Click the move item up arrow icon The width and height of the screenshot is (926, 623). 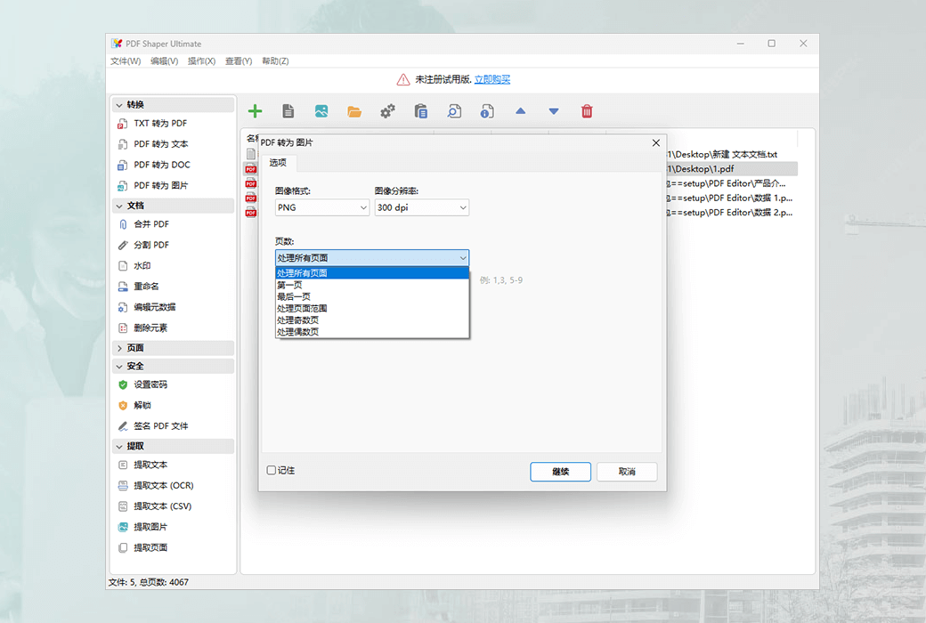[521, 110]
